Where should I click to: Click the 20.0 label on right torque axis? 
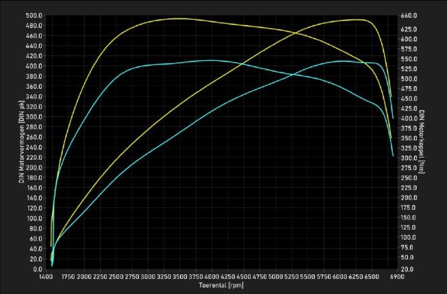click(406, 269)
